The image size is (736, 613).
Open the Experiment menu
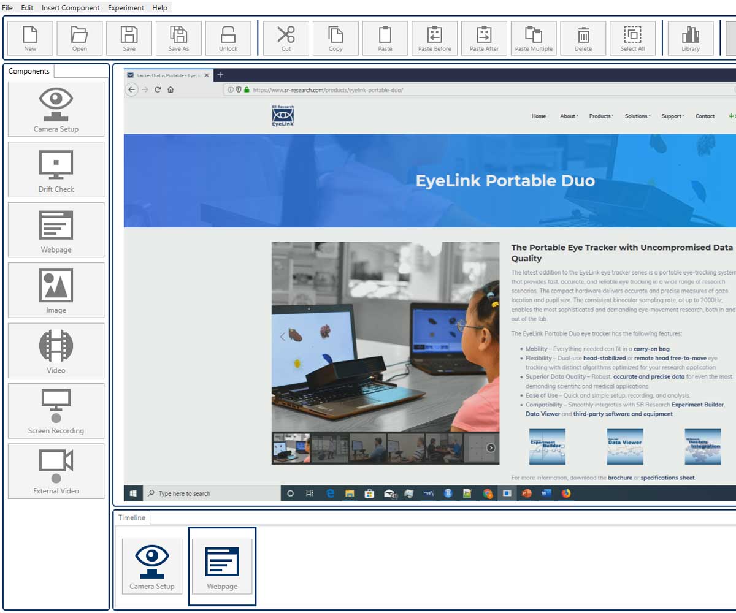(126, 8)
